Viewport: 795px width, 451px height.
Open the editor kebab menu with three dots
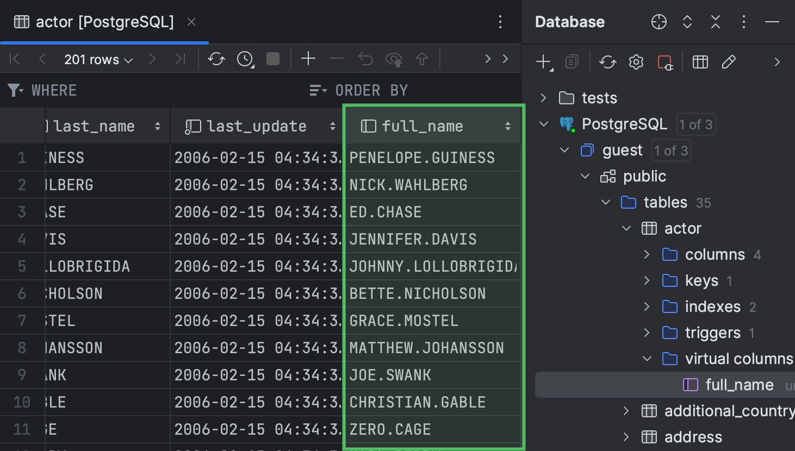(x=500, y=22)
